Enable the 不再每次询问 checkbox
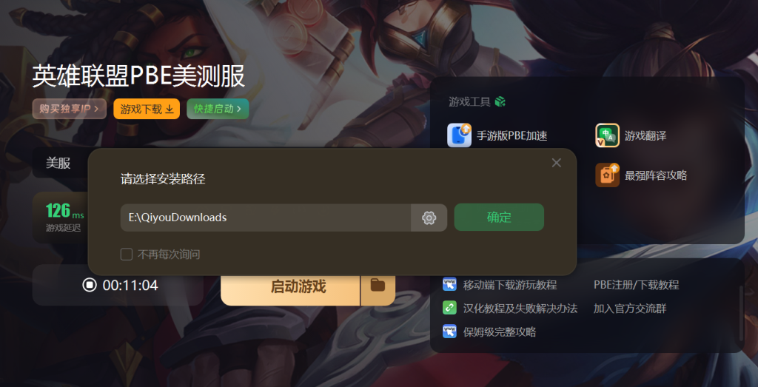This screenshot has width=758, height=387. tap(126, 254)
